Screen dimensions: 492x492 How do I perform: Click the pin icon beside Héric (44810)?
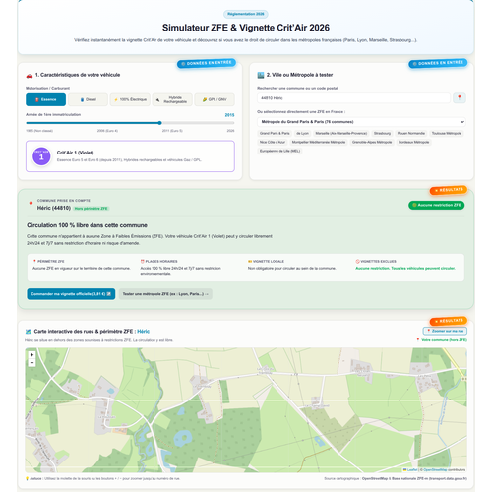(31, 204)
